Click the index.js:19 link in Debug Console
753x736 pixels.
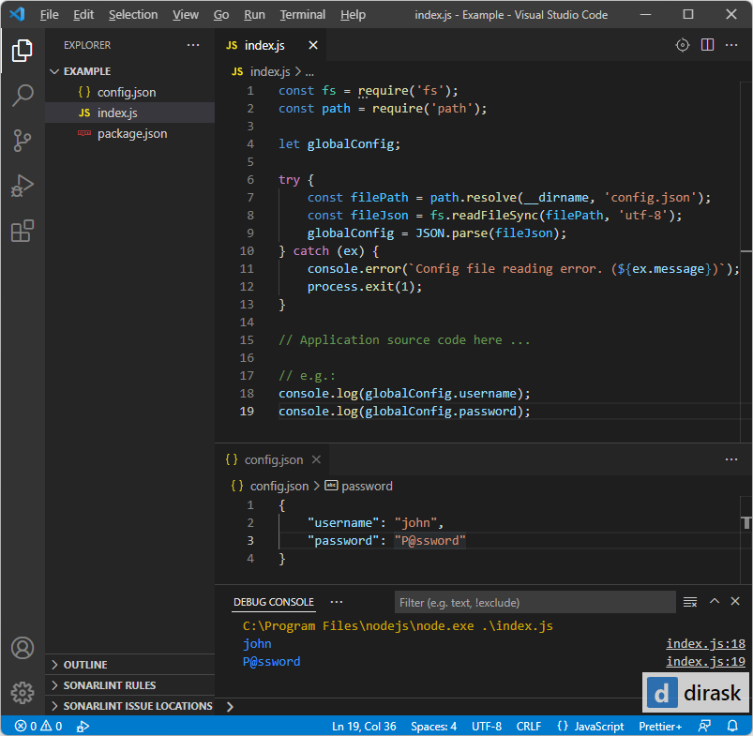tap(705, 660)
